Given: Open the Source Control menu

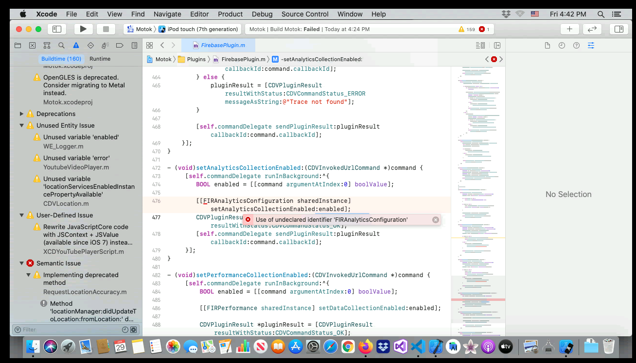Looking at the screenshot, I should [305, 14].
